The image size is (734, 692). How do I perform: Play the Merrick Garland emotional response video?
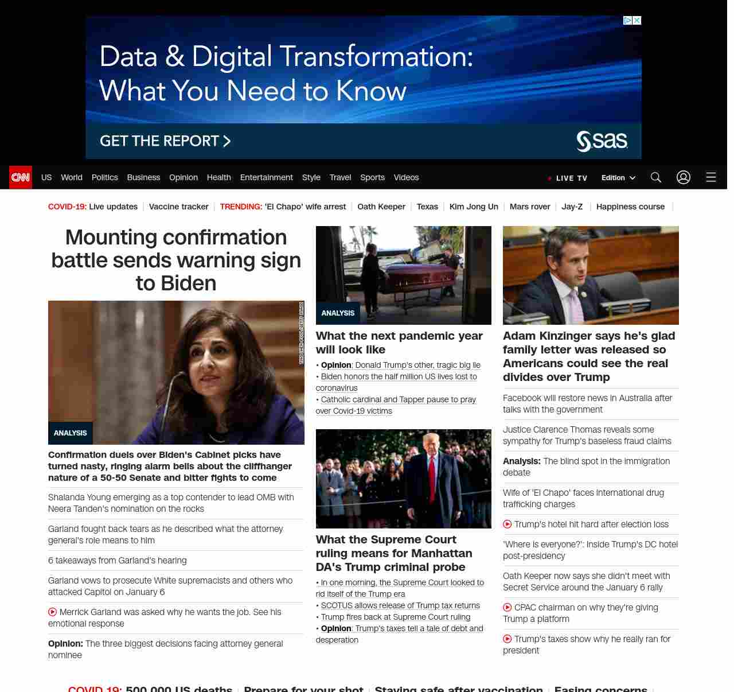(53, 612)
